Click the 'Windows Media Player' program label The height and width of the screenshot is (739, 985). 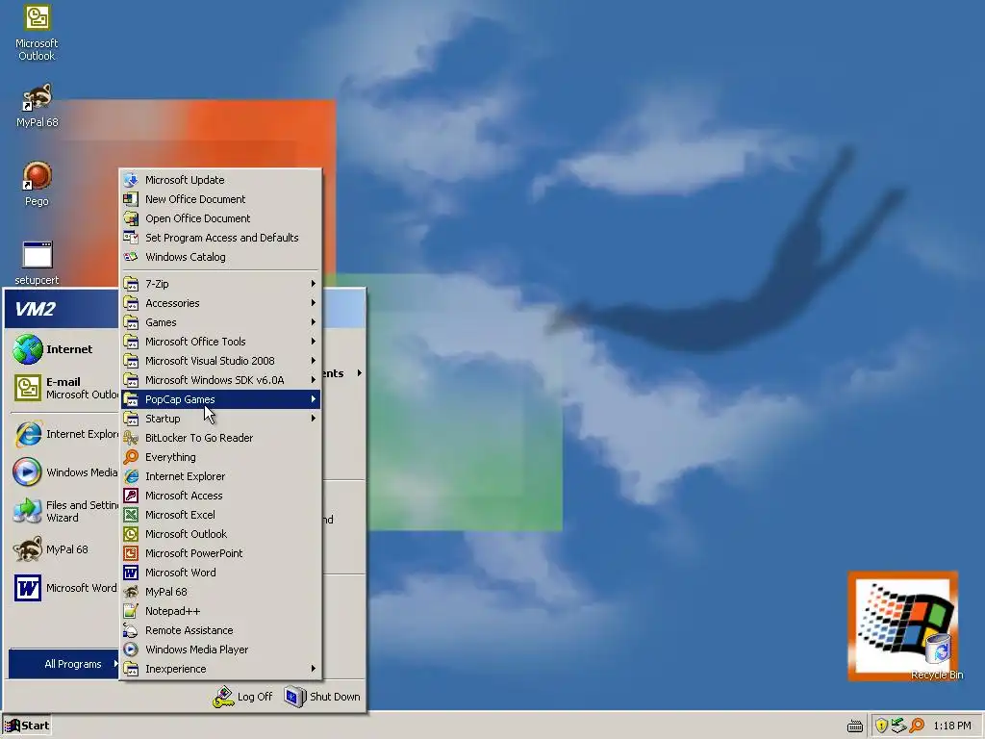point(196,650)
